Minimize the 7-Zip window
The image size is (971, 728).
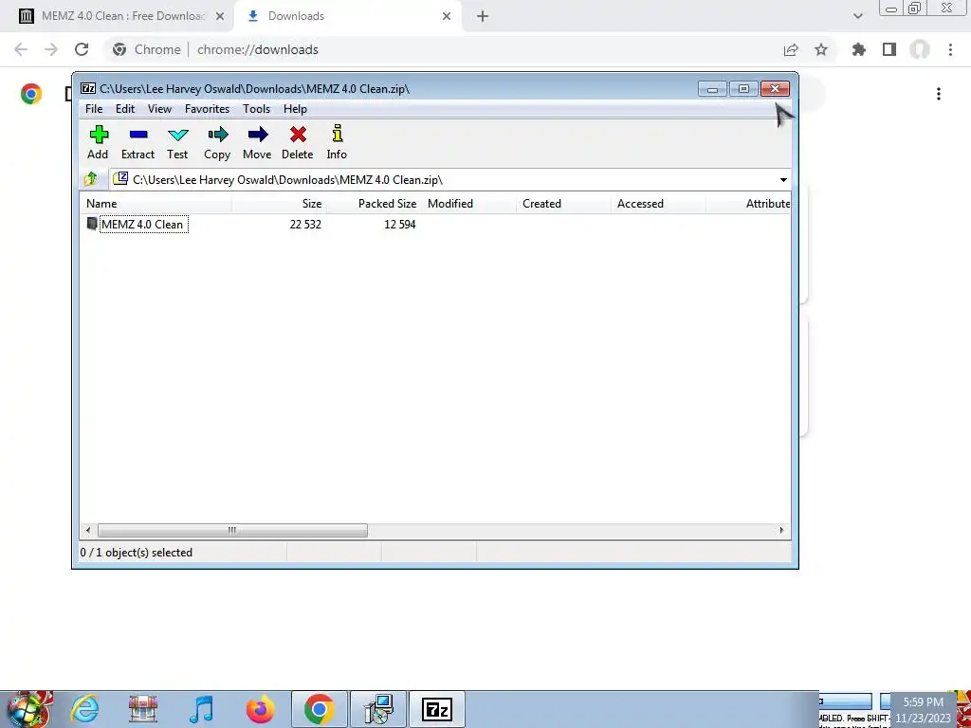point(712,89)
